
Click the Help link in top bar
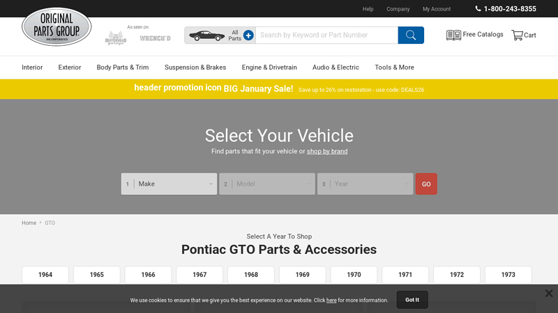(x=368, y=9)
